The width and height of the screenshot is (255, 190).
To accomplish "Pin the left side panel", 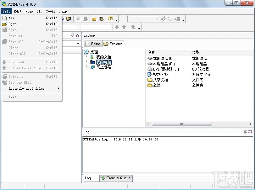I will click(73, 35).
